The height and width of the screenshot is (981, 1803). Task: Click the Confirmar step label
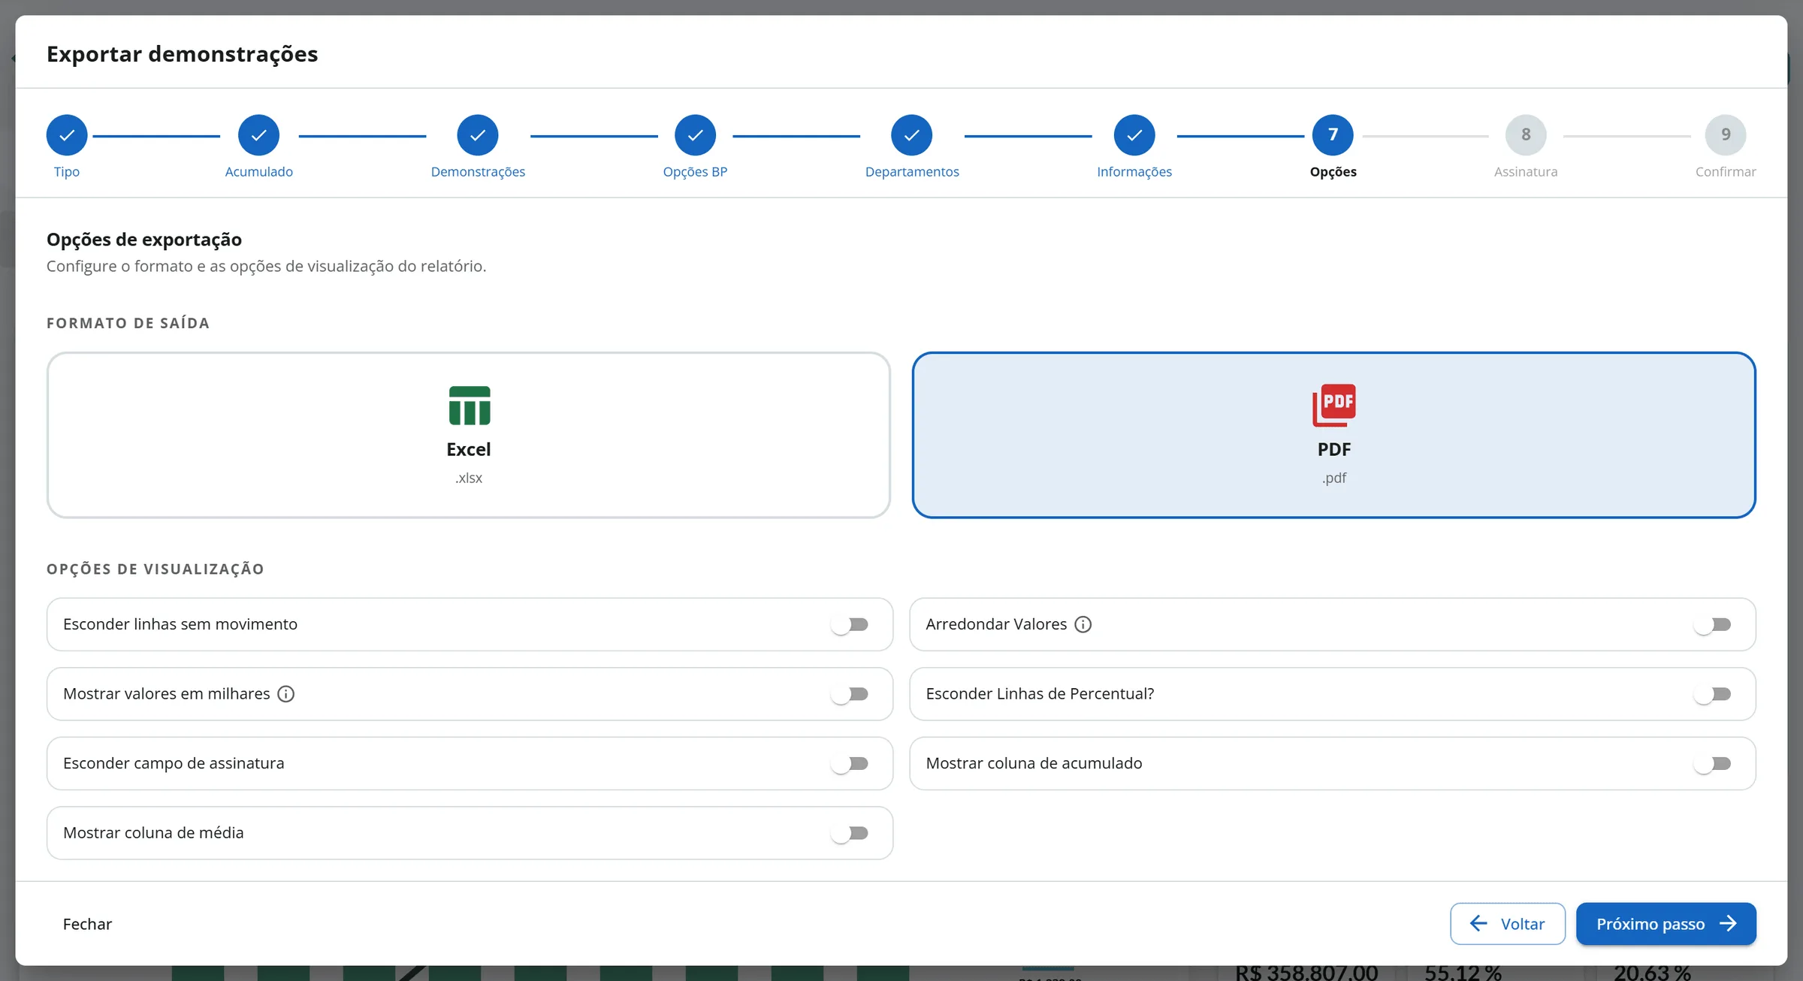click(x=1726, y=171)
